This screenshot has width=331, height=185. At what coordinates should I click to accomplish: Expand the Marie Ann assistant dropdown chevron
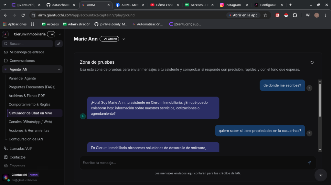[124, 39]
